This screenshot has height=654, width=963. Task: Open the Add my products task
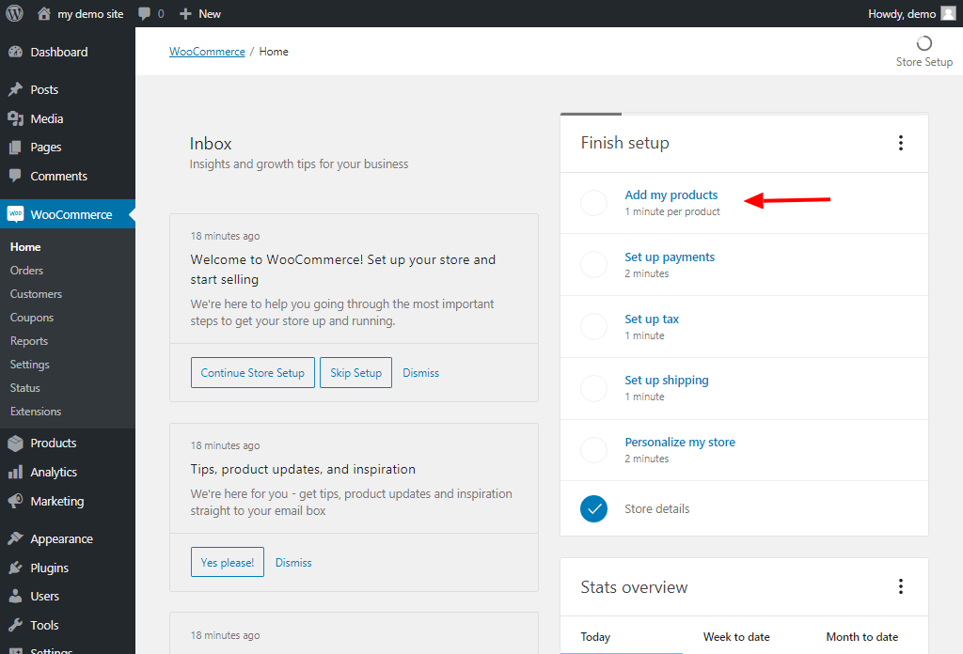pyautogui.click(x=671, y=195)
